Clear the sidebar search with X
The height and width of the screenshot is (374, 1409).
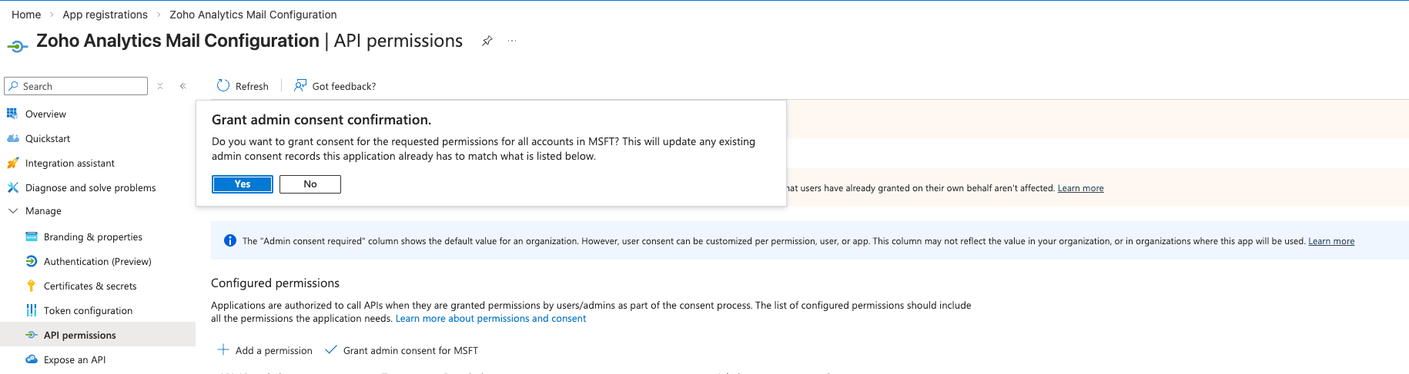(160, 86)
